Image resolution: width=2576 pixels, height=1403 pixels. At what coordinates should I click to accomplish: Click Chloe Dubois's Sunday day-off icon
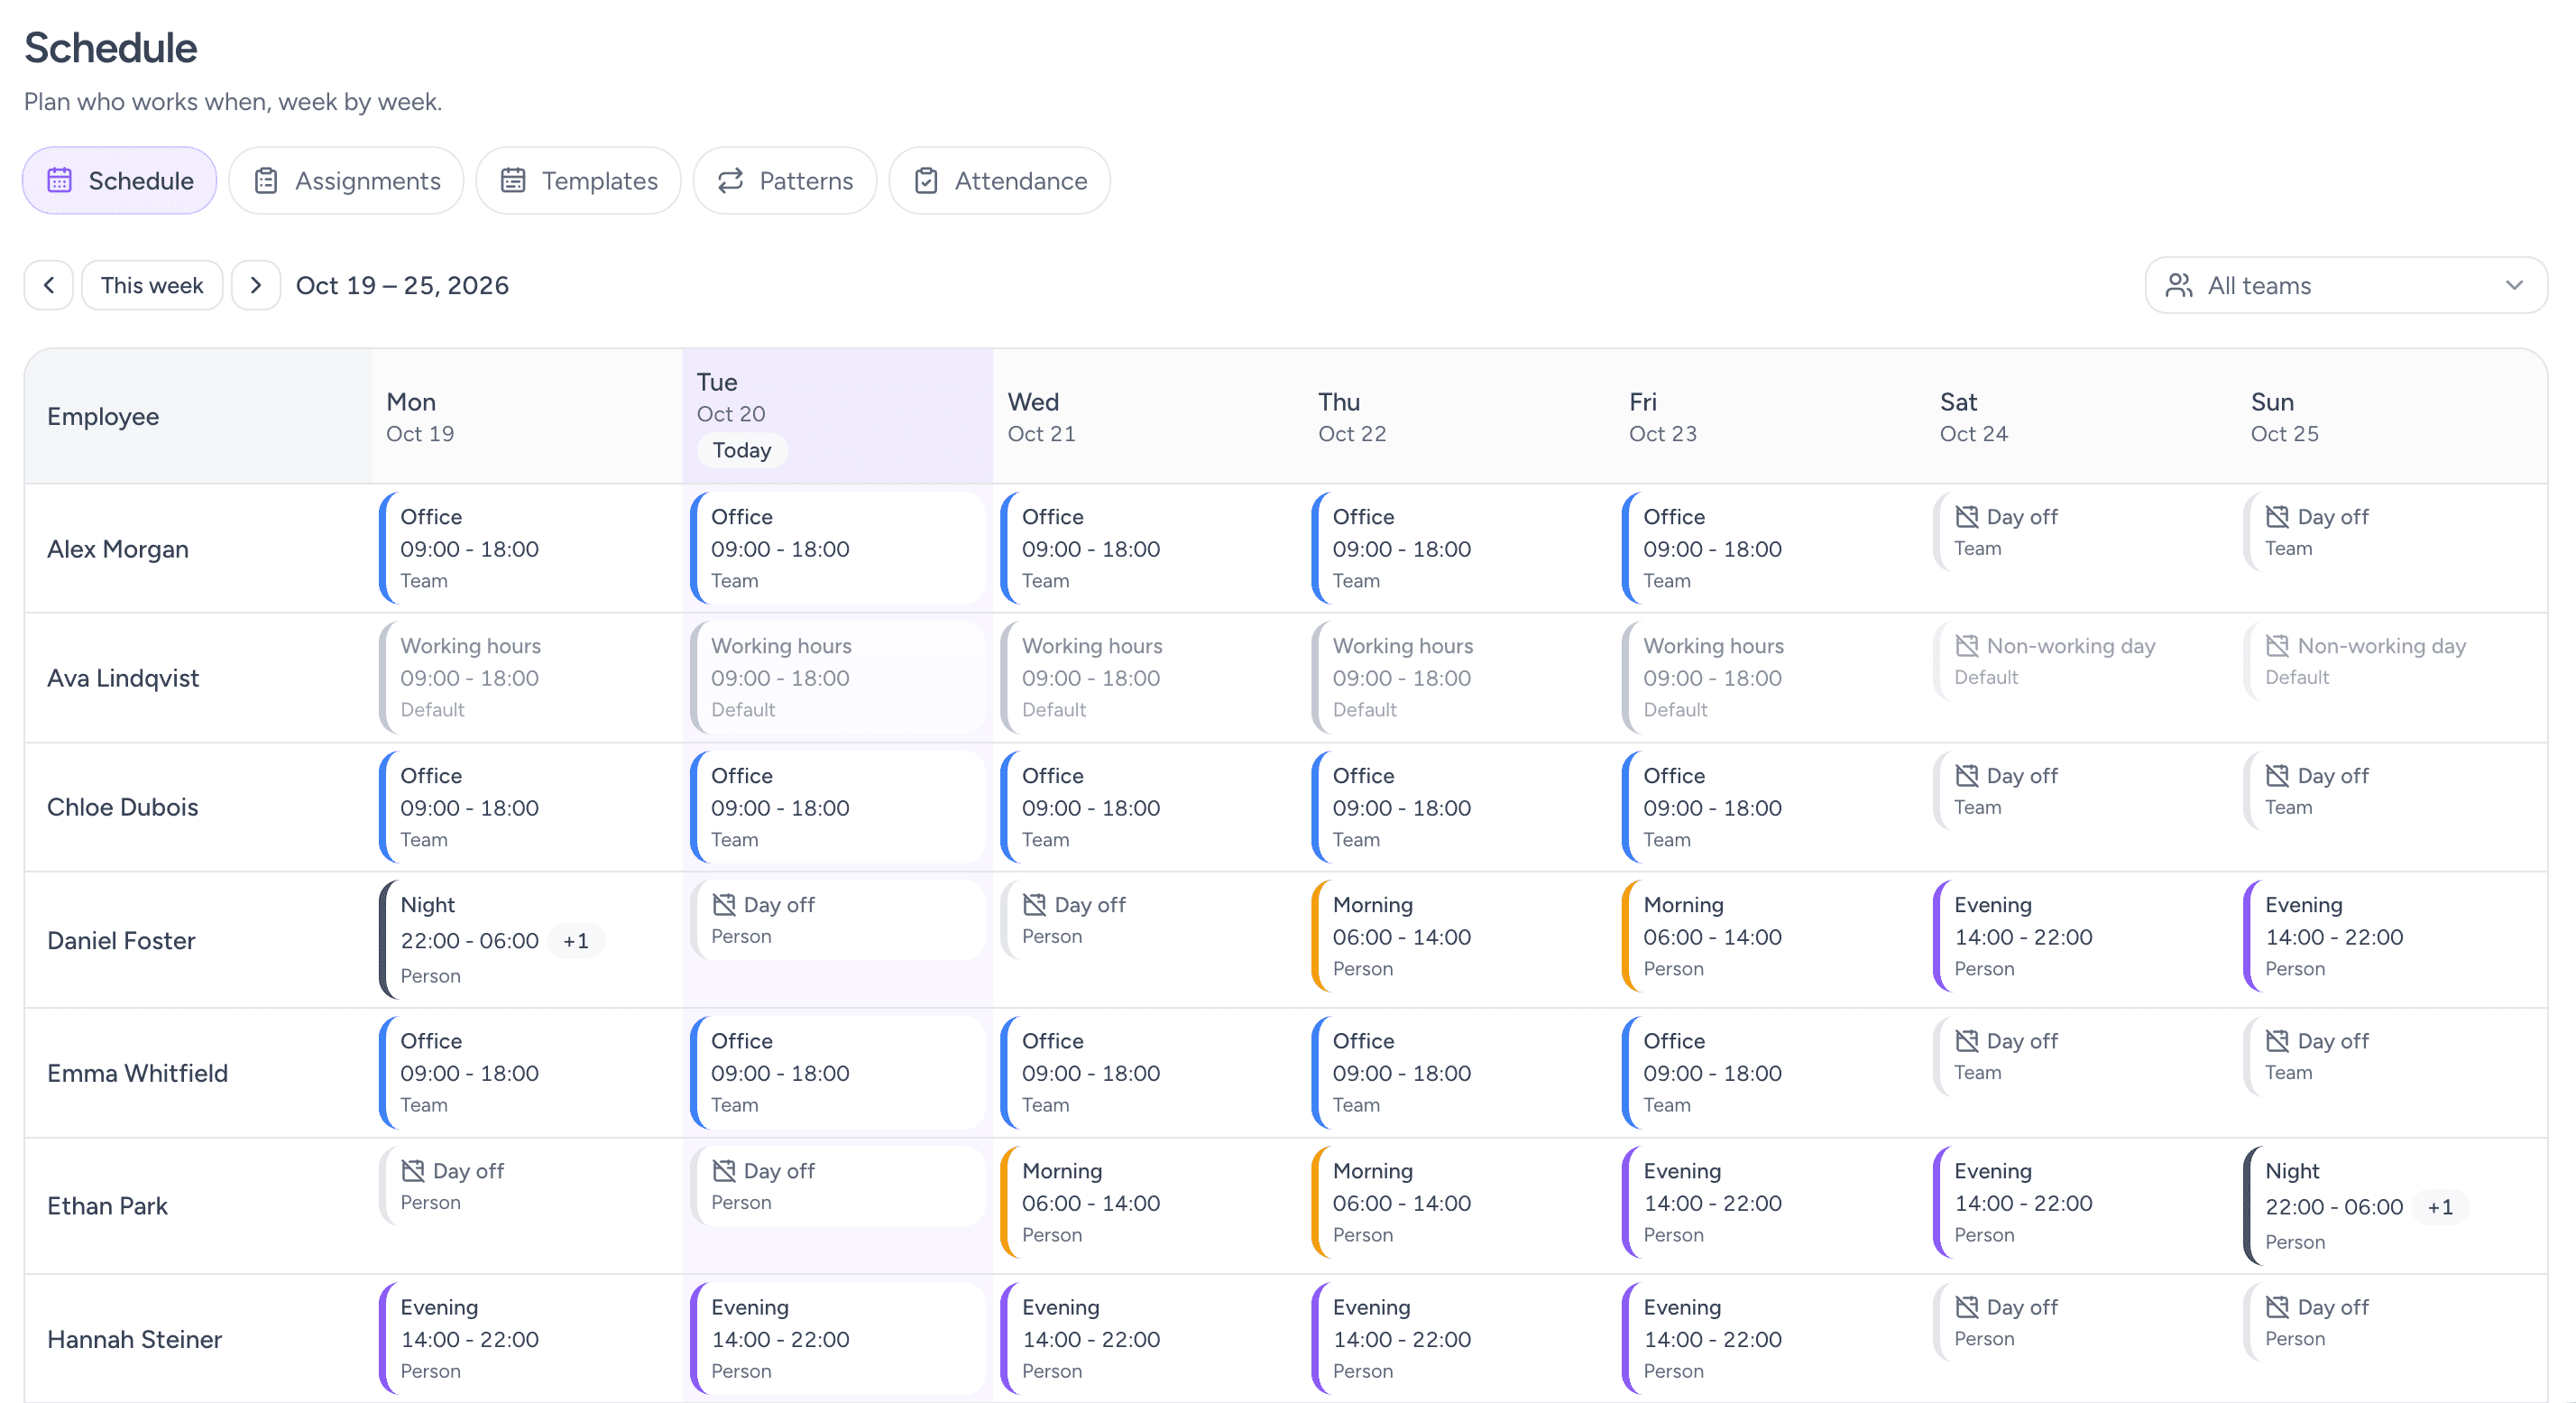click(2278, 776)
